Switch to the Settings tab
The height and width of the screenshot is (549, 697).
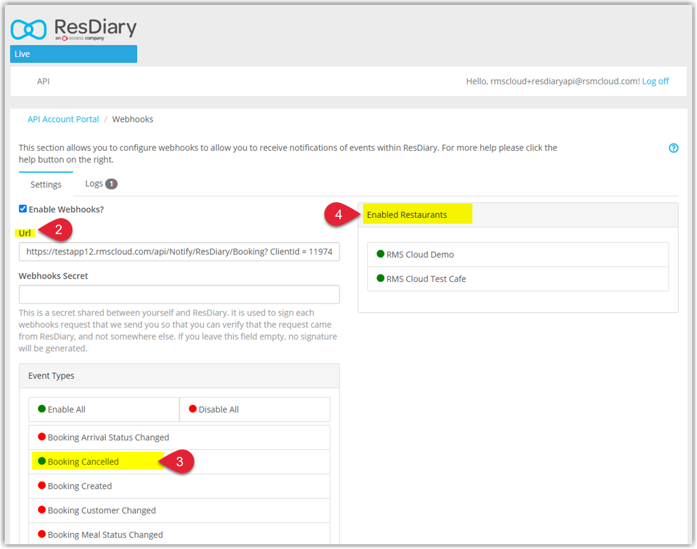click(x=46, y=184)
